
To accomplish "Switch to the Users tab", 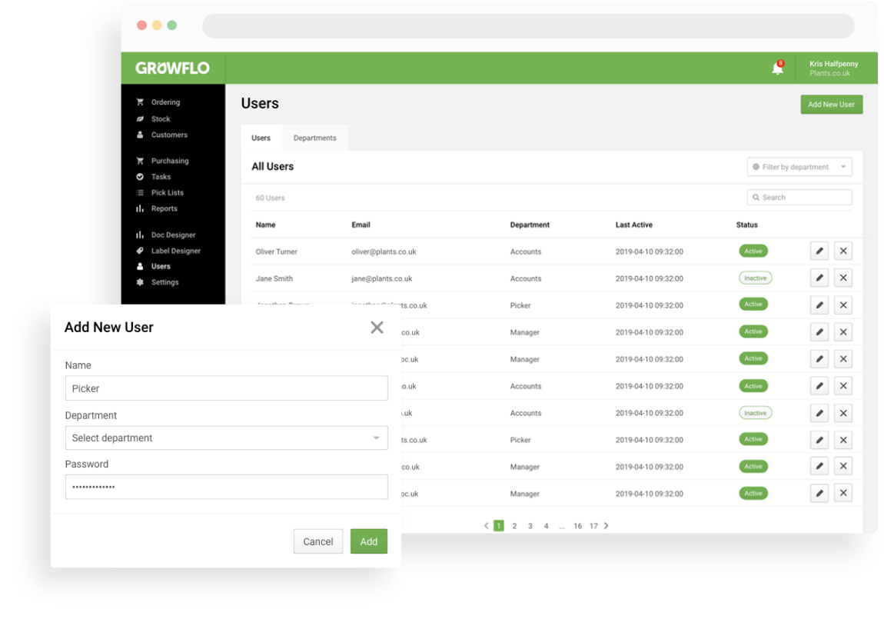I will 261,138.
